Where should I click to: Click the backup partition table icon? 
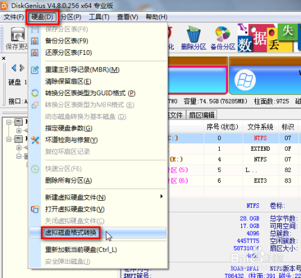pos(35,41)
